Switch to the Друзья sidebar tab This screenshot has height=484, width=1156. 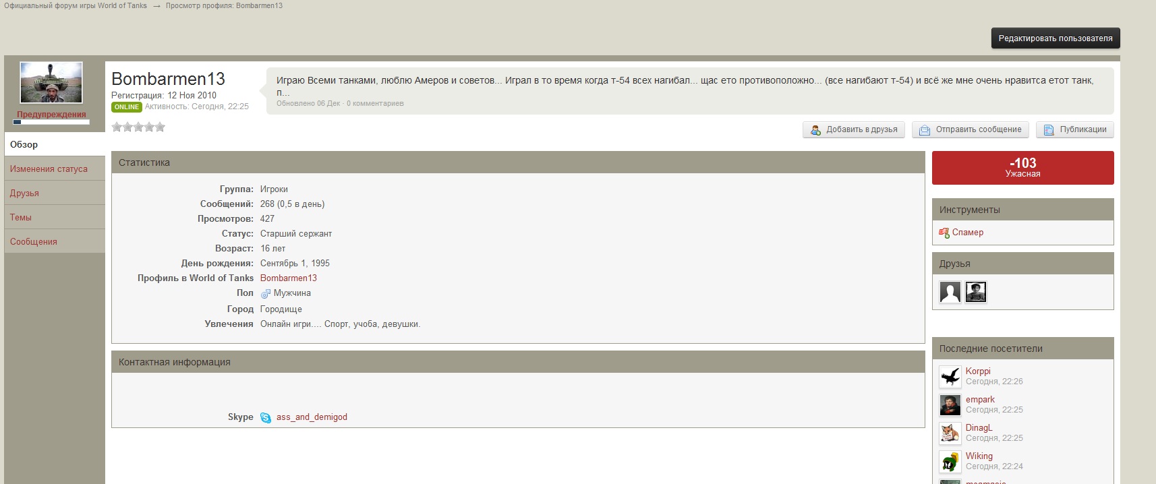[x=55, y=193]
